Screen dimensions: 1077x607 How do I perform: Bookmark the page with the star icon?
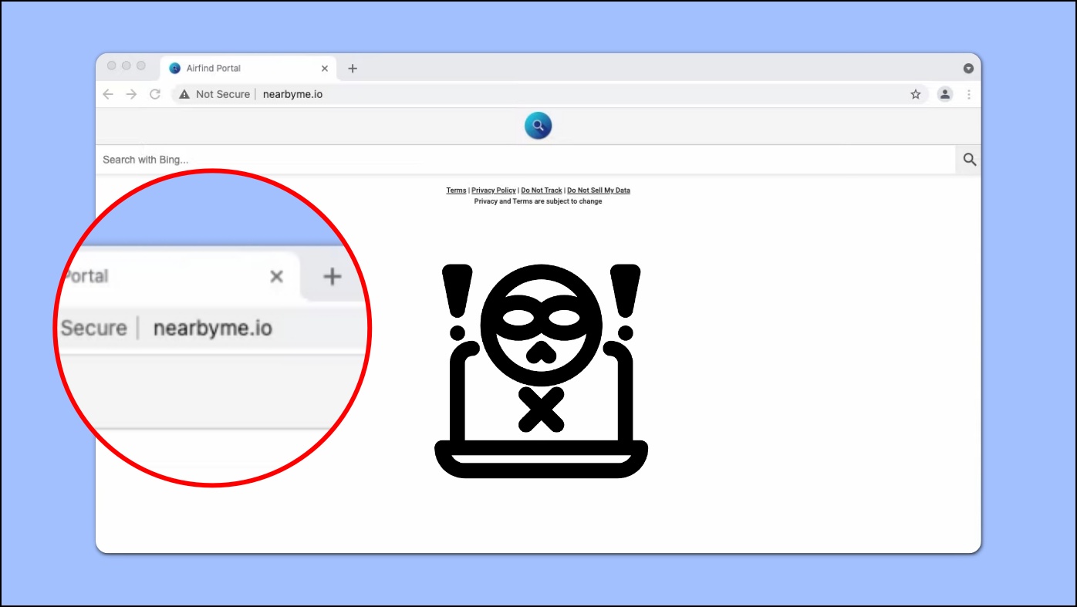tap(916, 94)
